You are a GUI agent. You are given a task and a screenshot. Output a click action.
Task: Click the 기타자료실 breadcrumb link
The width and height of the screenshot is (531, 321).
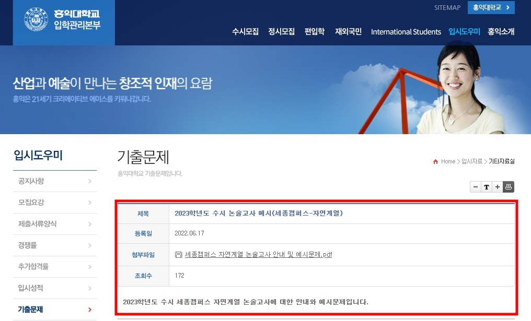[502, 162]
